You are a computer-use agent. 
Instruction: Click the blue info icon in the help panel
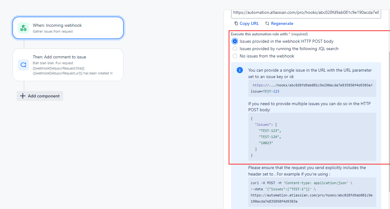tap(239, 70)
